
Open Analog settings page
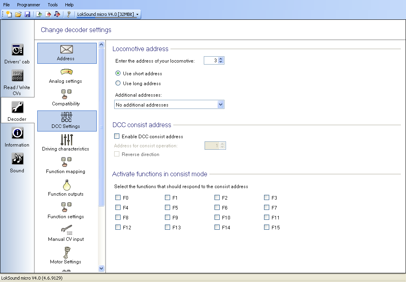pos(66,76)
